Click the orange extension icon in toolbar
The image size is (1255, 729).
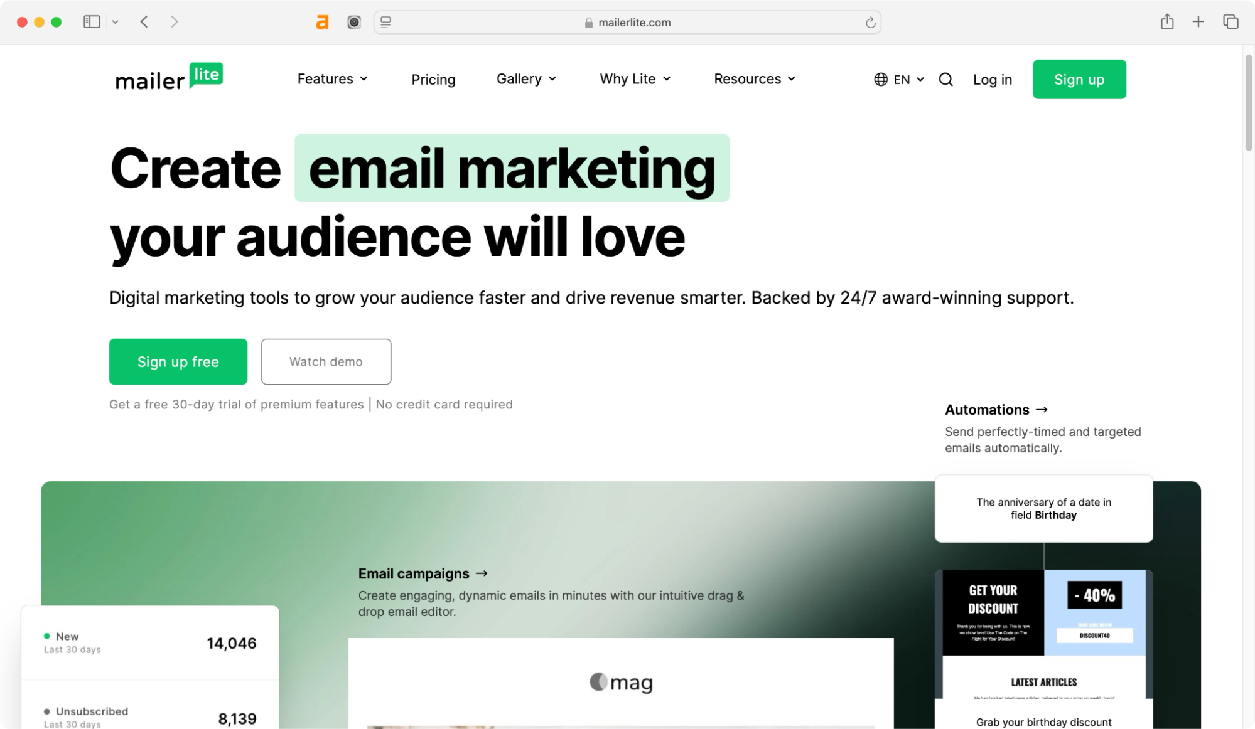pos(322,22)
